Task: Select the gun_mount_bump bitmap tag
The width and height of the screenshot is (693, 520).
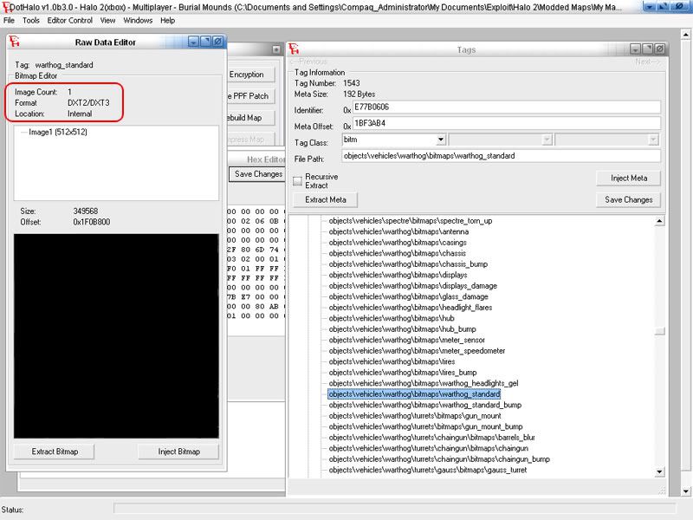Action: coord(425,426)
